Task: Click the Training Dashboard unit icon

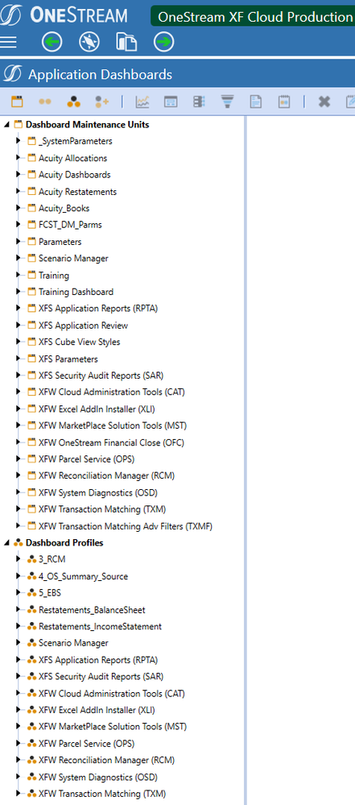Action: click(x=32, y=292)
